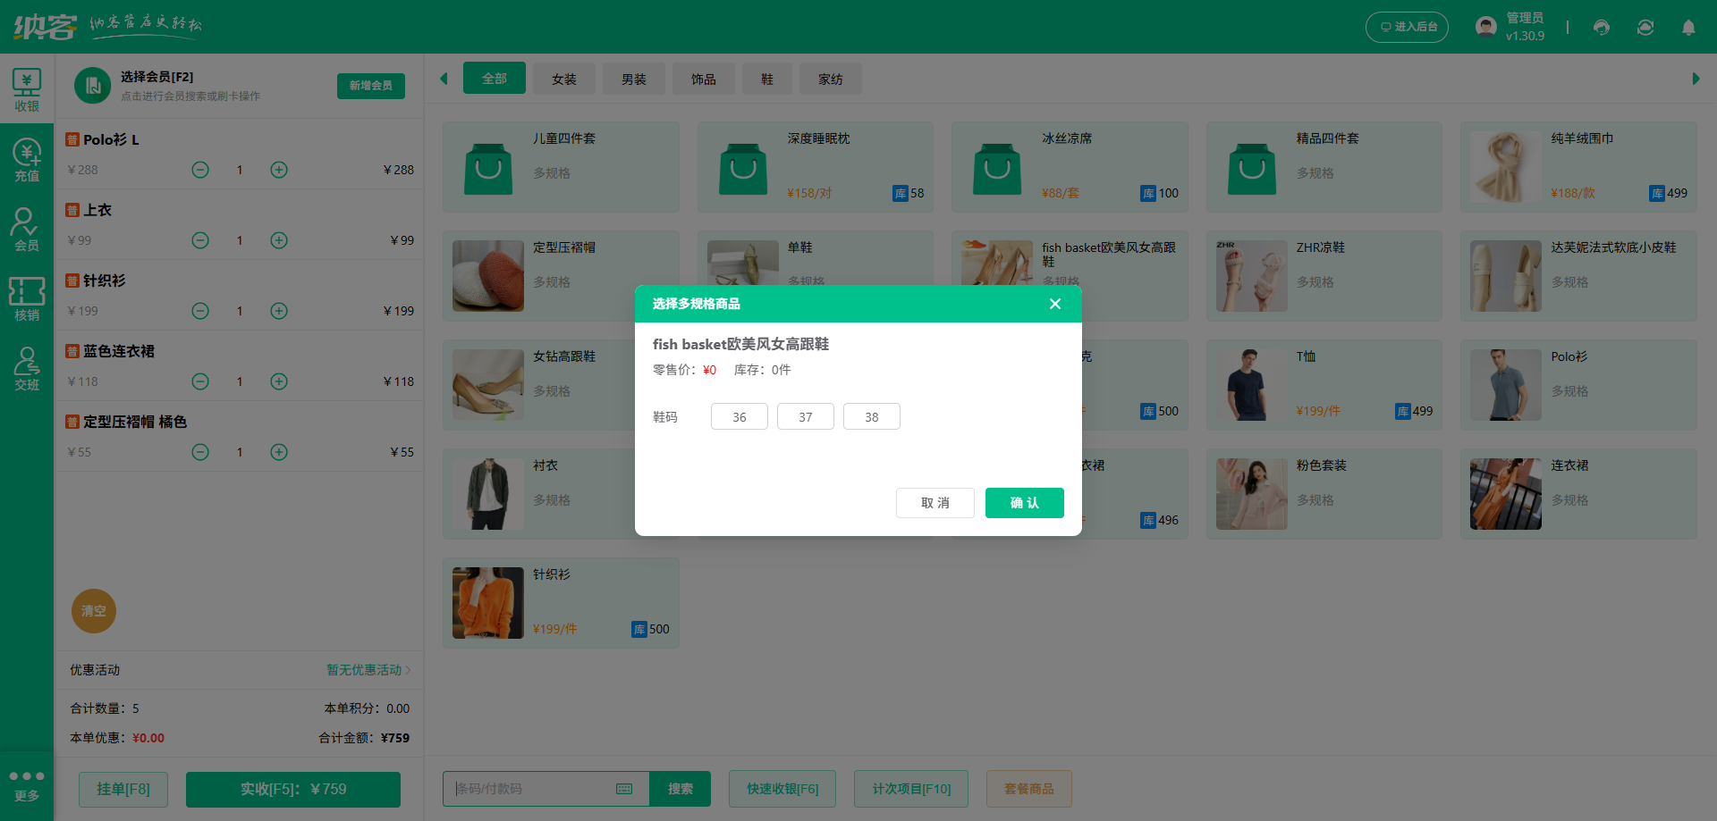
Task: Choose shoe size 38 option
Action: (872, 417)
